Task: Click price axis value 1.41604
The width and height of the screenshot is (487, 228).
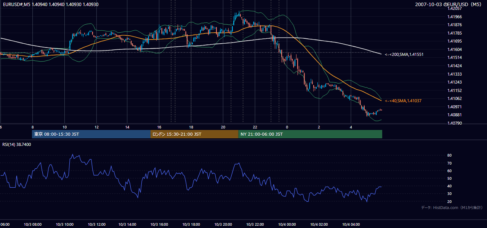Action: 455,49
